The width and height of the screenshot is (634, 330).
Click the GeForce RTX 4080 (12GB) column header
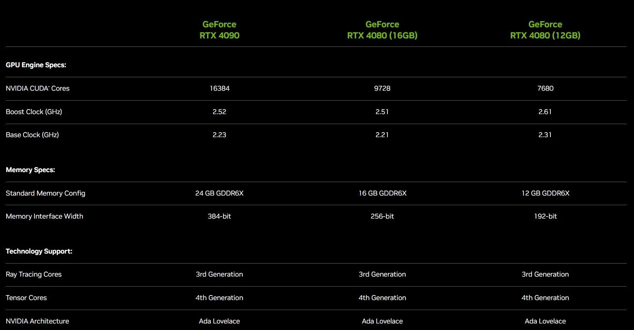coord(545,30)
